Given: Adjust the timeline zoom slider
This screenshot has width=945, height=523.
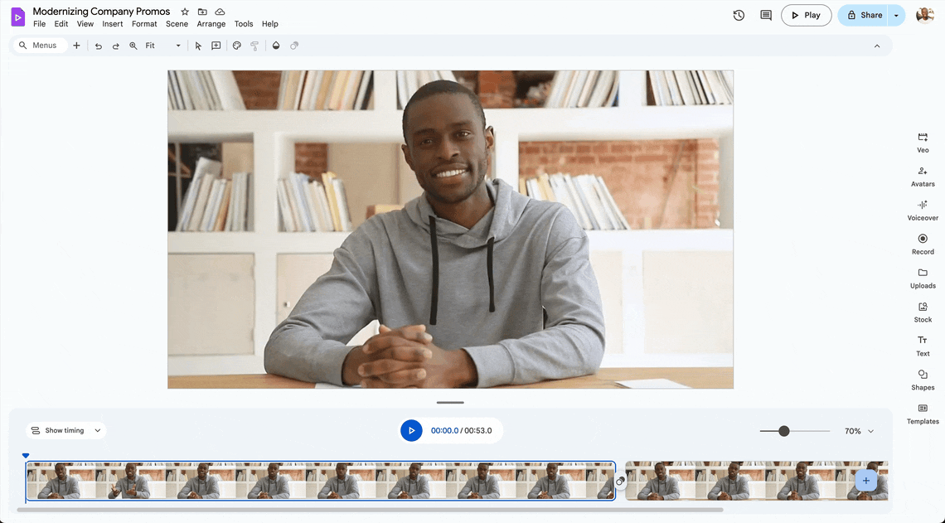Looking at the screenshot, I should click(784, 430).
